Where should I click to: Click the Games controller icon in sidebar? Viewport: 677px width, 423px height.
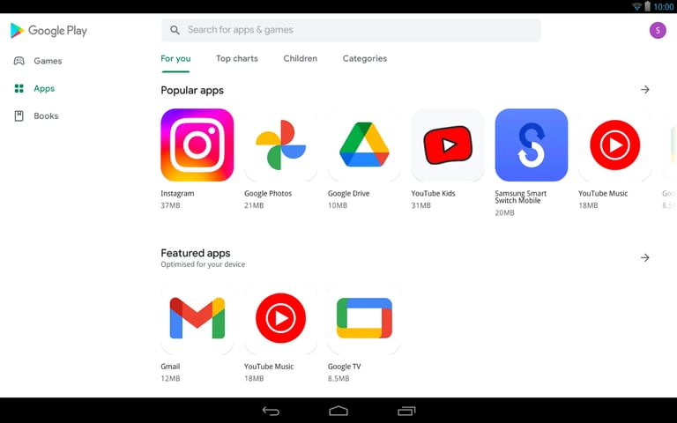pyautogui.click(x=19, y=61)
